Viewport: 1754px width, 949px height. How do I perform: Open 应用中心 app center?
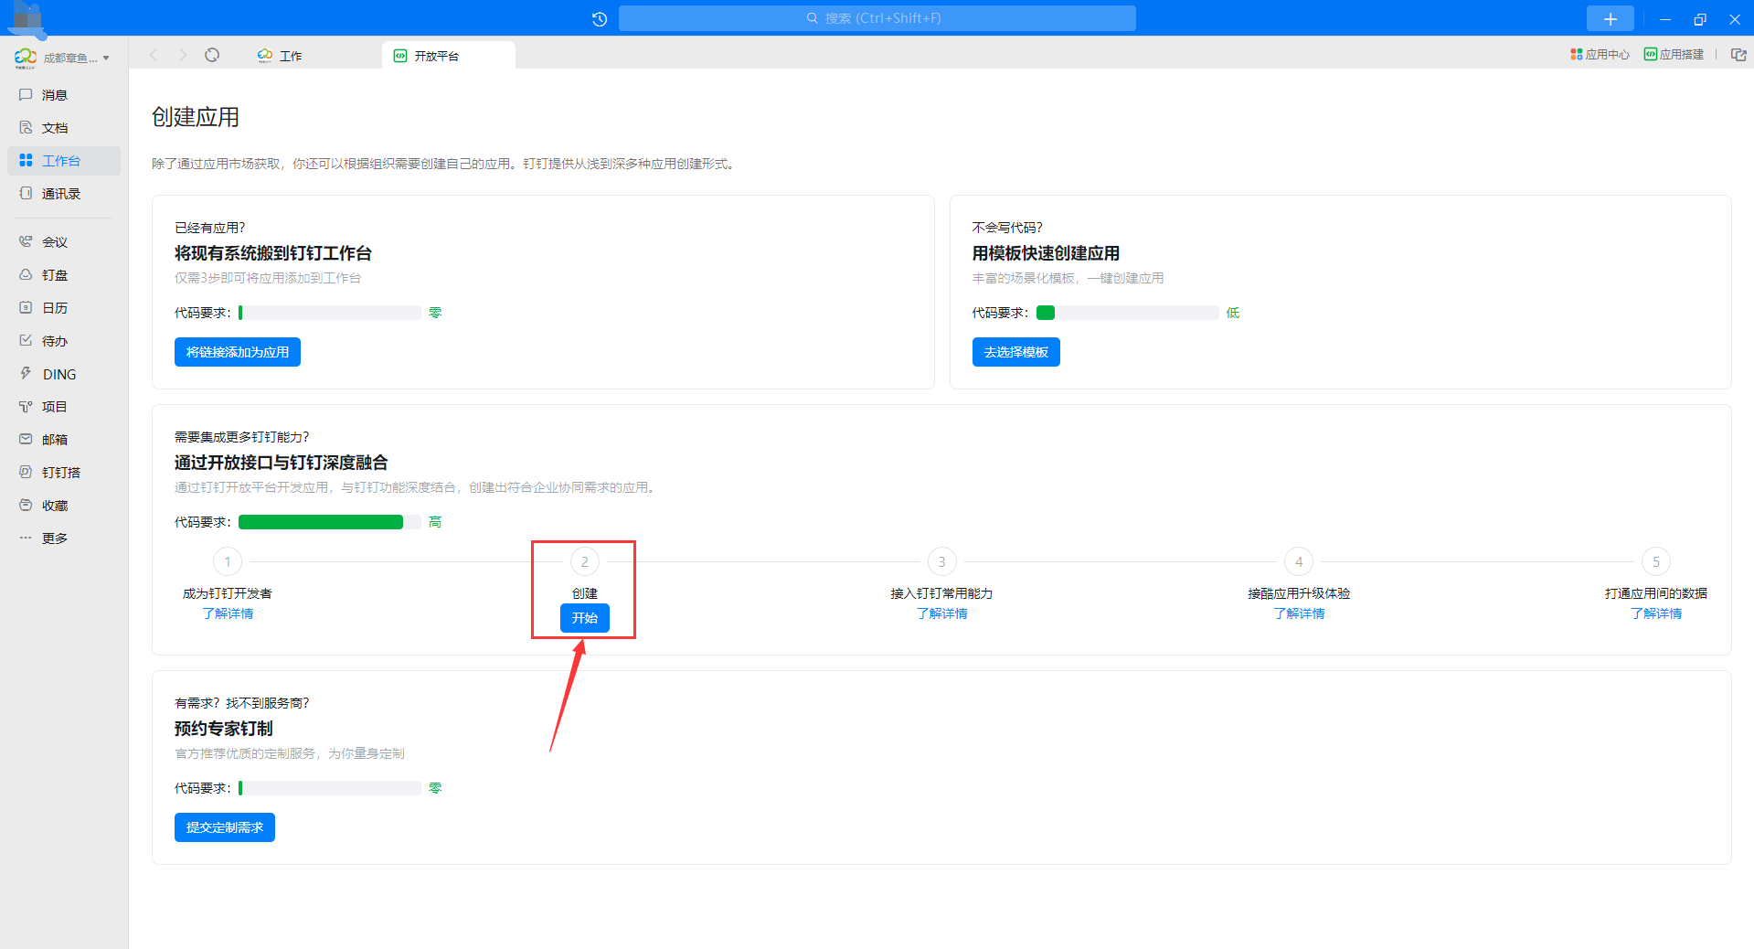[x=1600, y=55]
